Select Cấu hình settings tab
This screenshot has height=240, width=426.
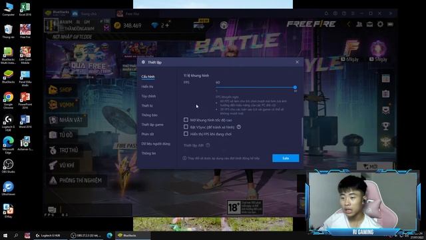point(148,77)
